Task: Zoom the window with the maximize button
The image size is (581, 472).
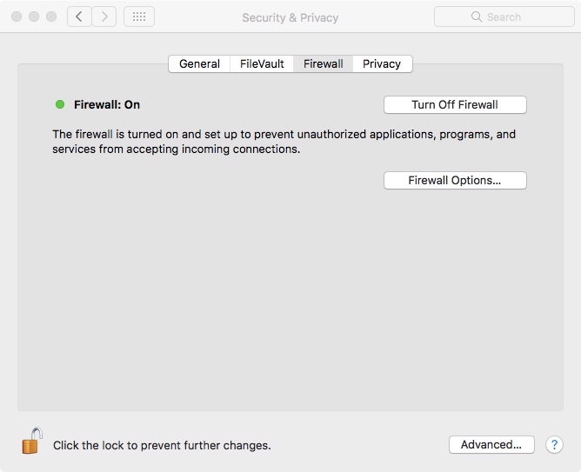Action: pyautogui.click(x=51, y=17)
